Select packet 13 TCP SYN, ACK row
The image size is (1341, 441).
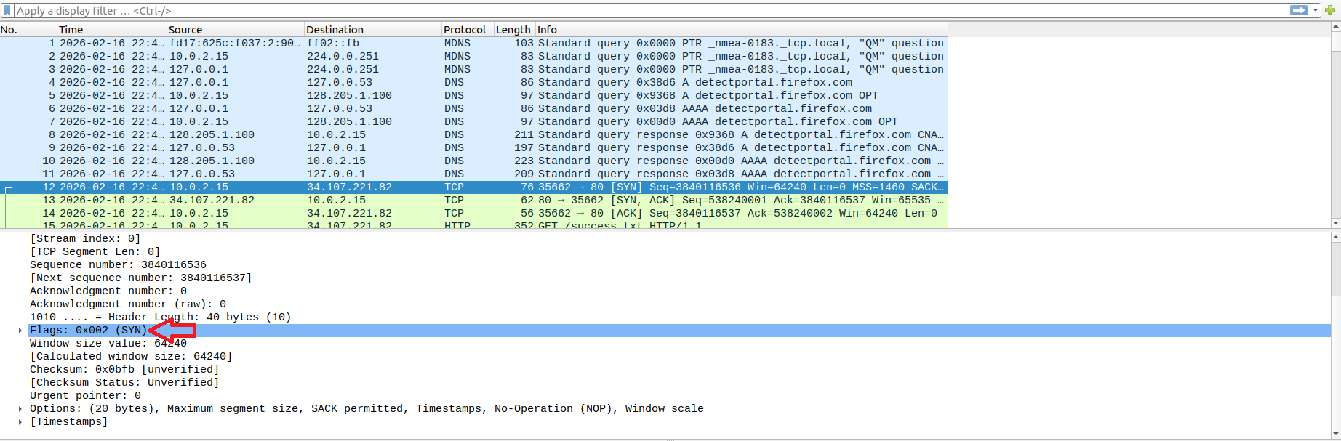point(474,201)
